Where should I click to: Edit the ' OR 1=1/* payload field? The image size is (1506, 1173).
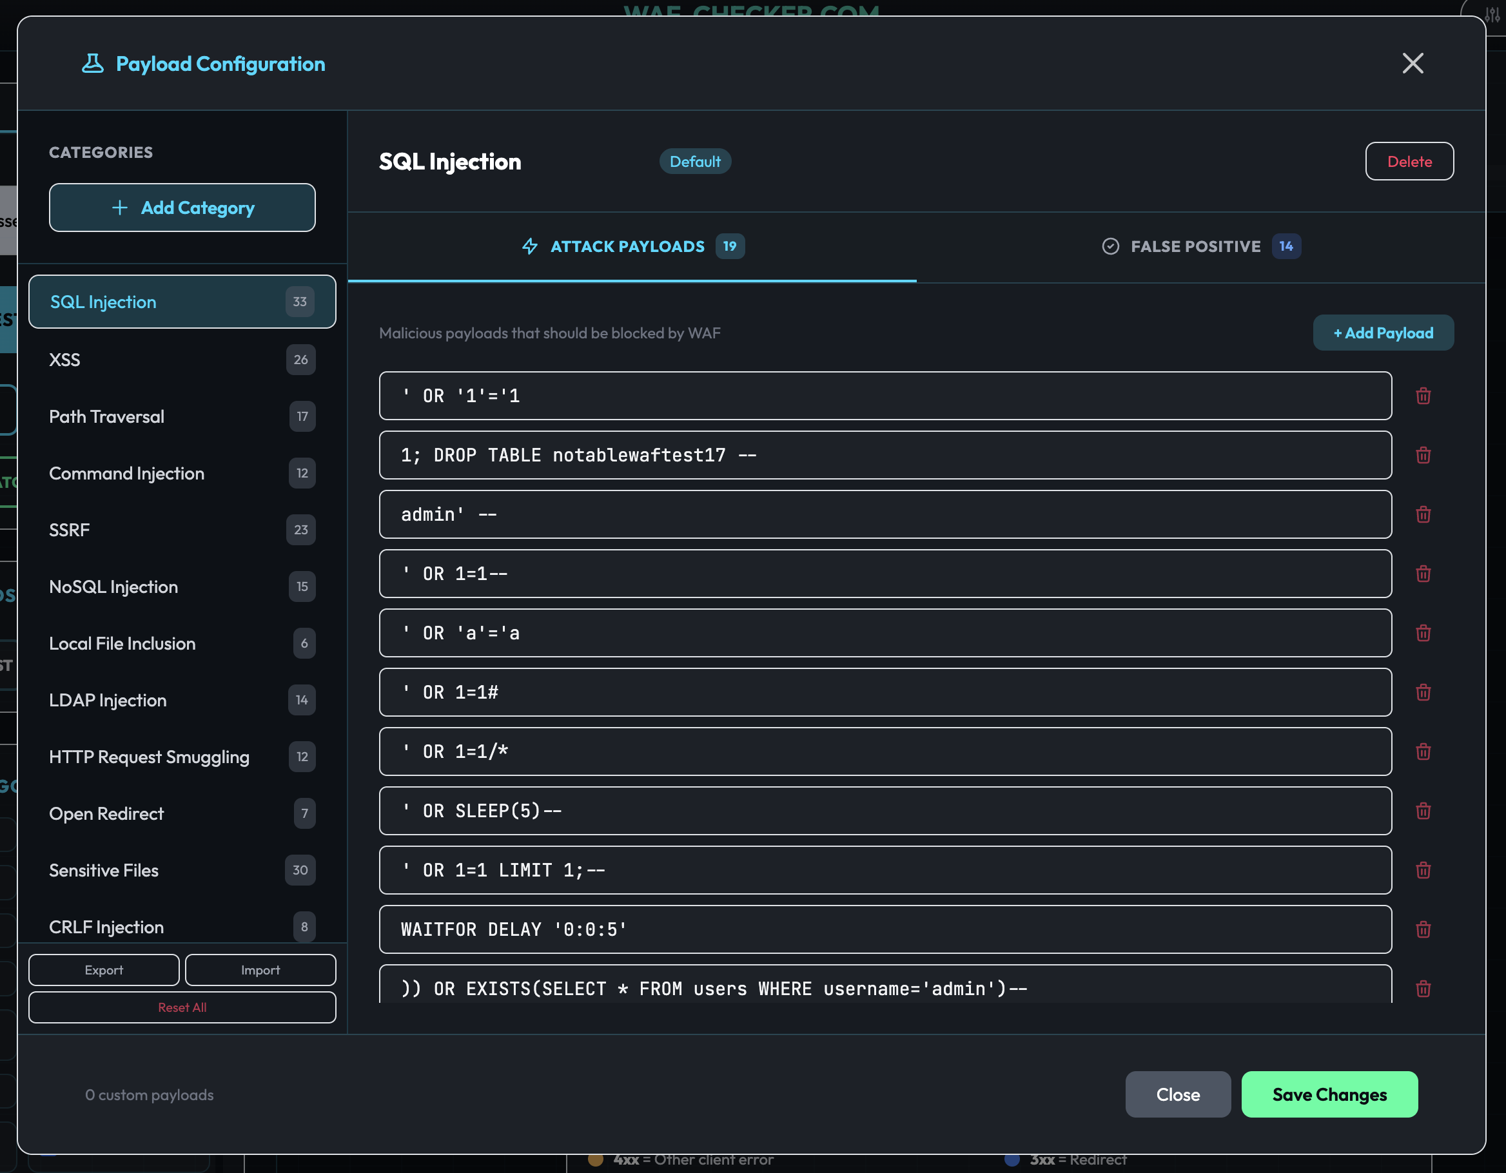pyautogui.click(x=885, y=751)
